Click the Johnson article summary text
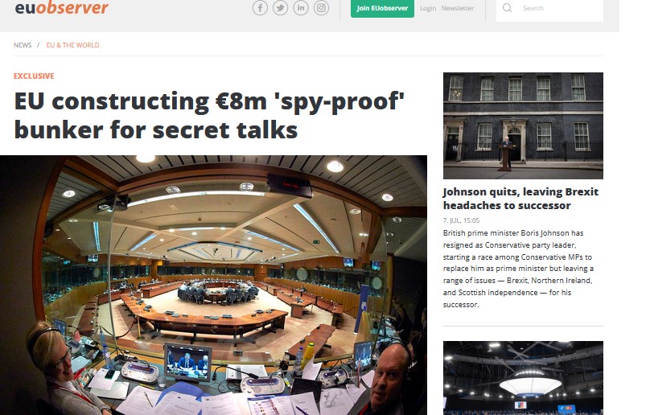This screenshot has width=650, height=415. (518, 269)
